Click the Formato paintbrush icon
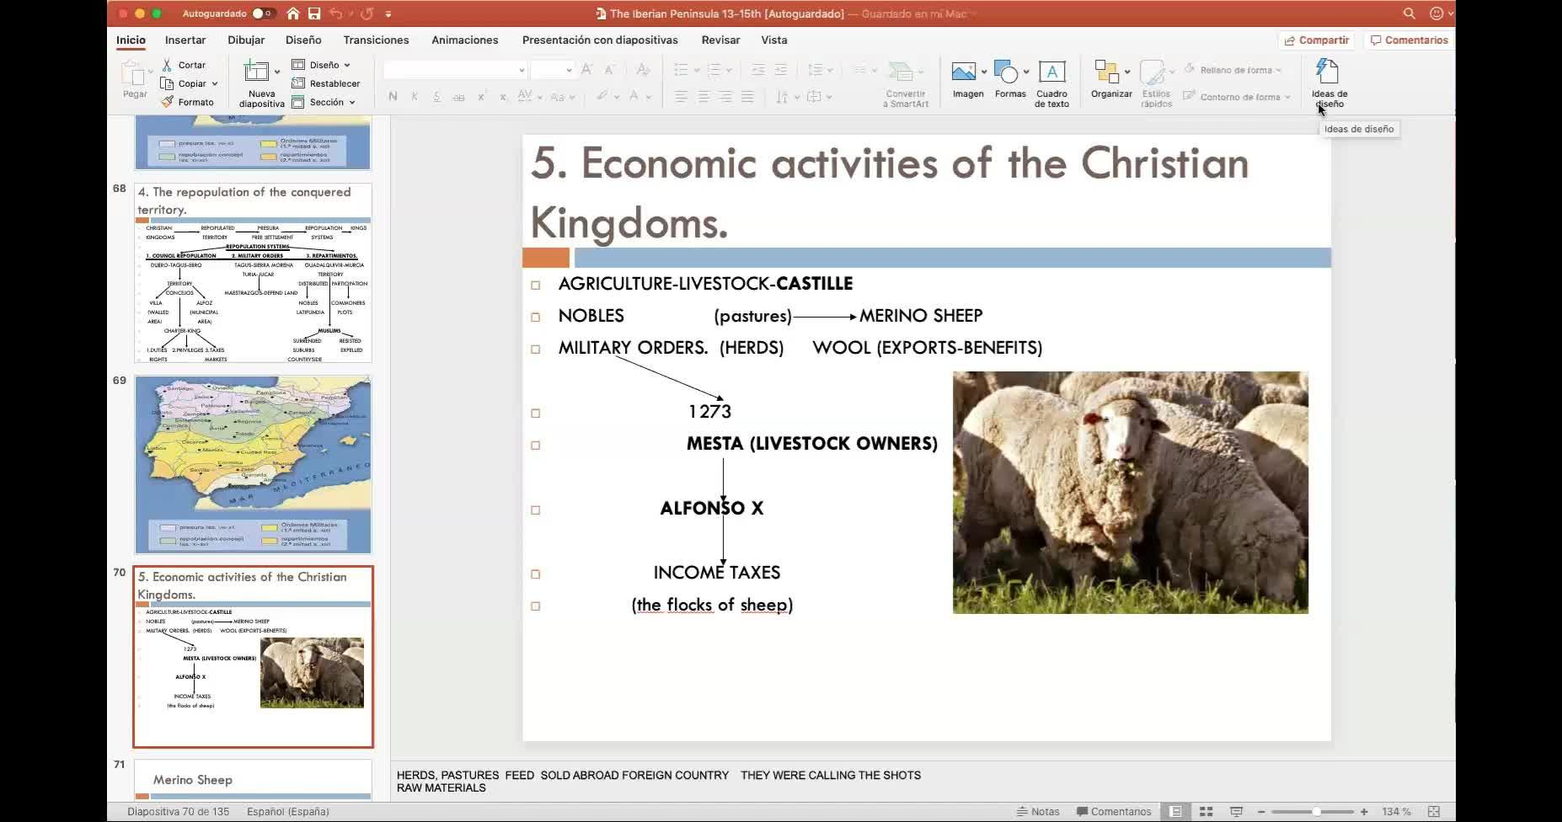 pos(167,102)
